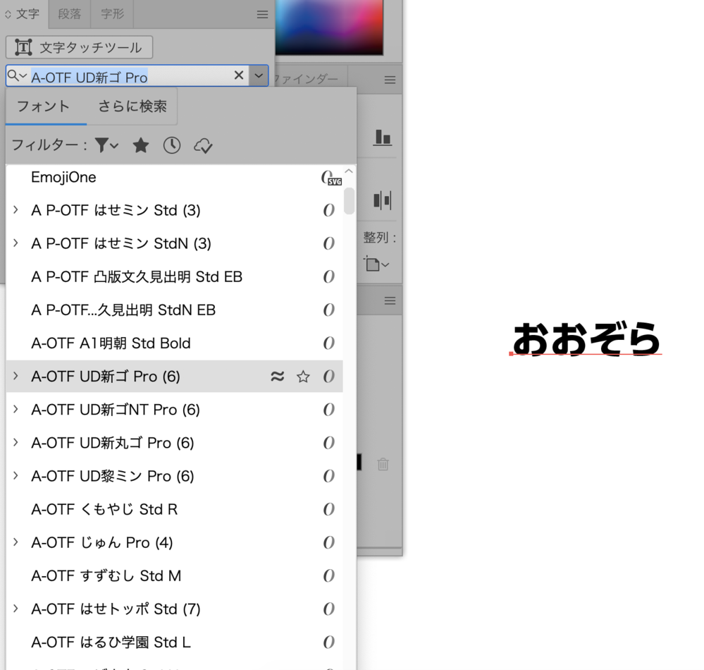Click OpenType icon on A-OTF すずむし Std M row

(x=328, y=576)
